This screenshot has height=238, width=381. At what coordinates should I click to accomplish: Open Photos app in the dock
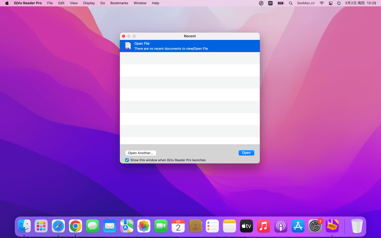(x=144, y=226)
